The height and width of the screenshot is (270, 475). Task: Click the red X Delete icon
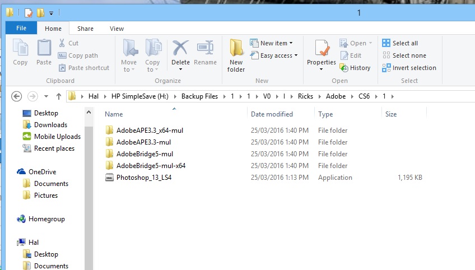click(180, 48)
